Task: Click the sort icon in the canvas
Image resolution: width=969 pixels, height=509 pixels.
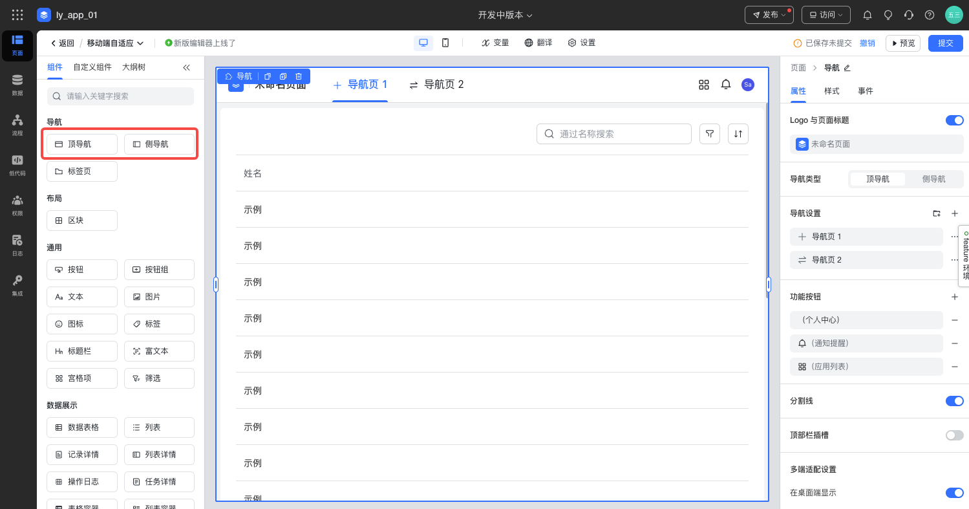Action: [x=738, y=134]
